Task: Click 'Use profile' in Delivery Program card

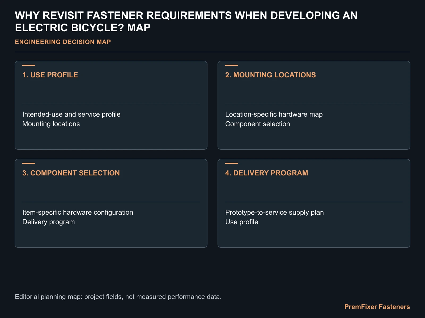Action: point(242,222)
